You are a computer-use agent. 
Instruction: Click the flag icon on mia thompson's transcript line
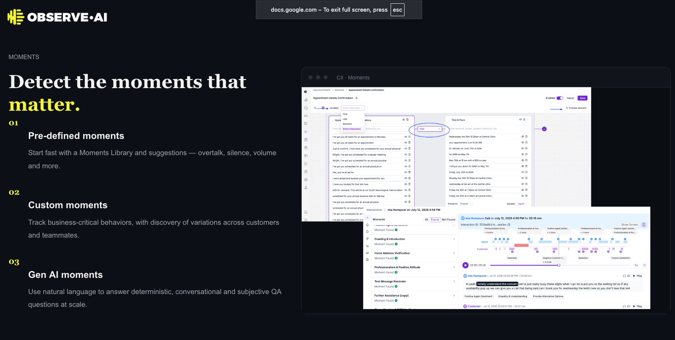pos(629,276)
